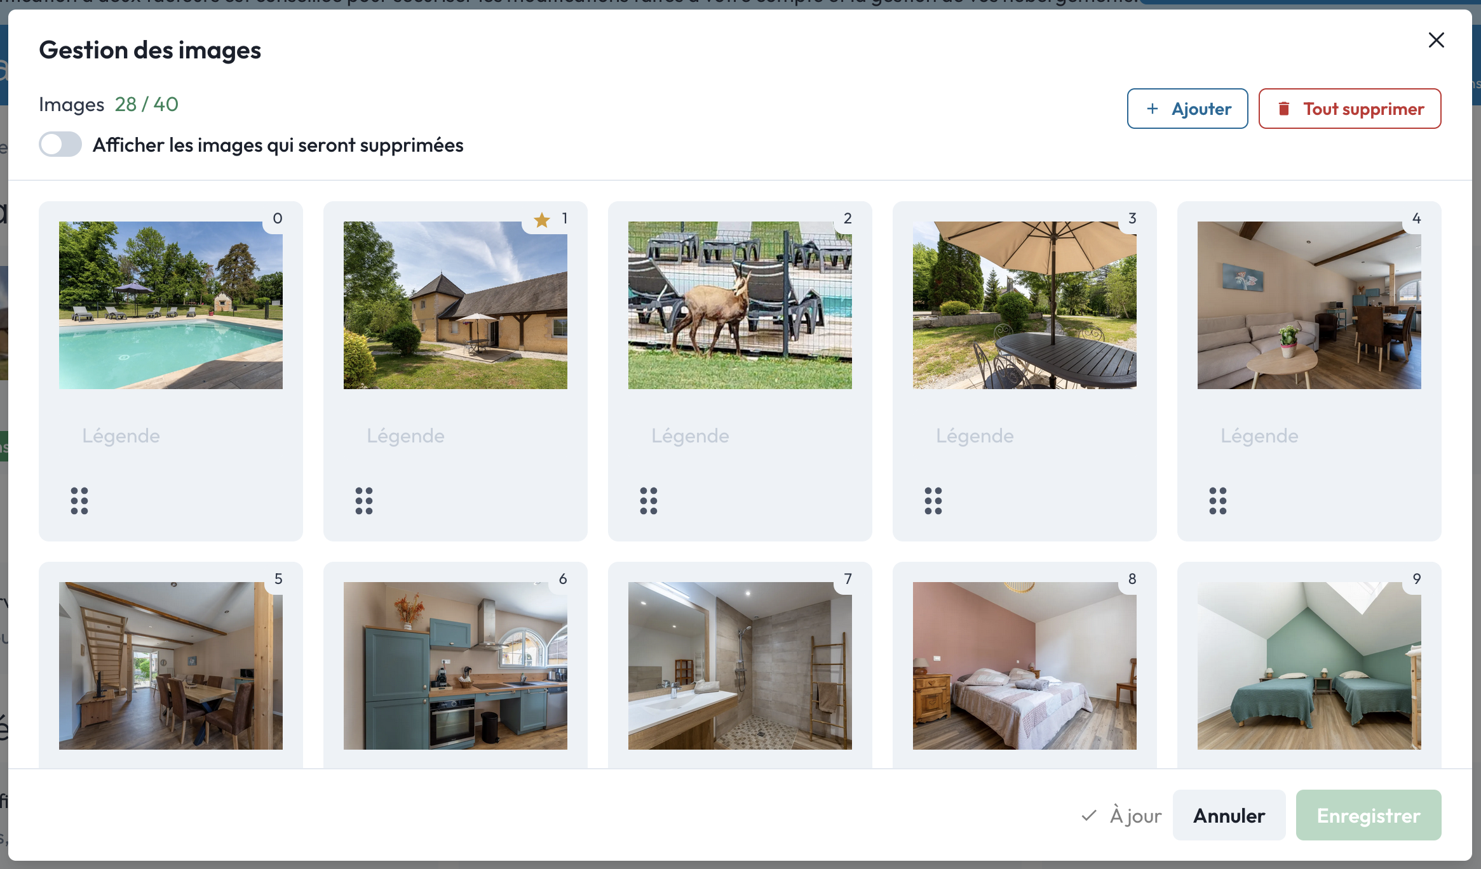Click the Légende field of image 4
Viewport: 1481px width, 869px height.
tap(1309, 436)
